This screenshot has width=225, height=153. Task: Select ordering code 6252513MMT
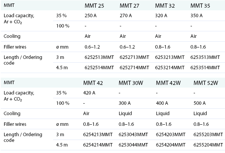click(99, 57)
